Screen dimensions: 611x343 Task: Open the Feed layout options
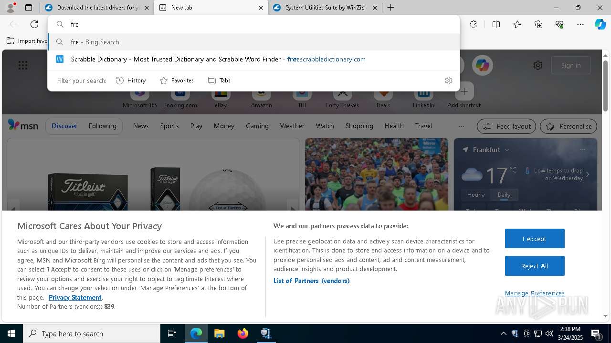[506, 126]
